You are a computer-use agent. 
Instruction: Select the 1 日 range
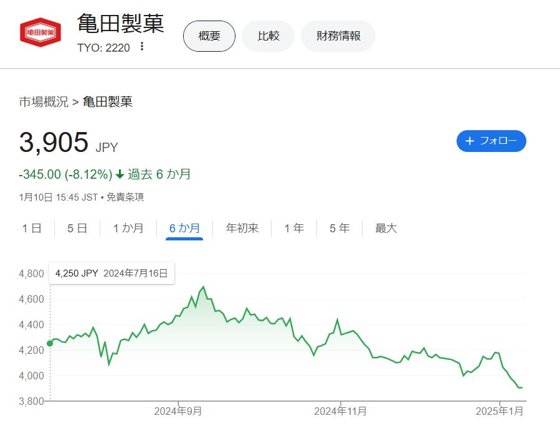coord(32,228)
